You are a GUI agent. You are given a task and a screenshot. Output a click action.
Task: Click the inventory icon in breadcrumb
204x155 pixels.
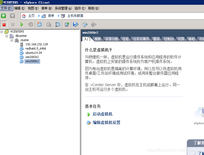coord(43,16)
